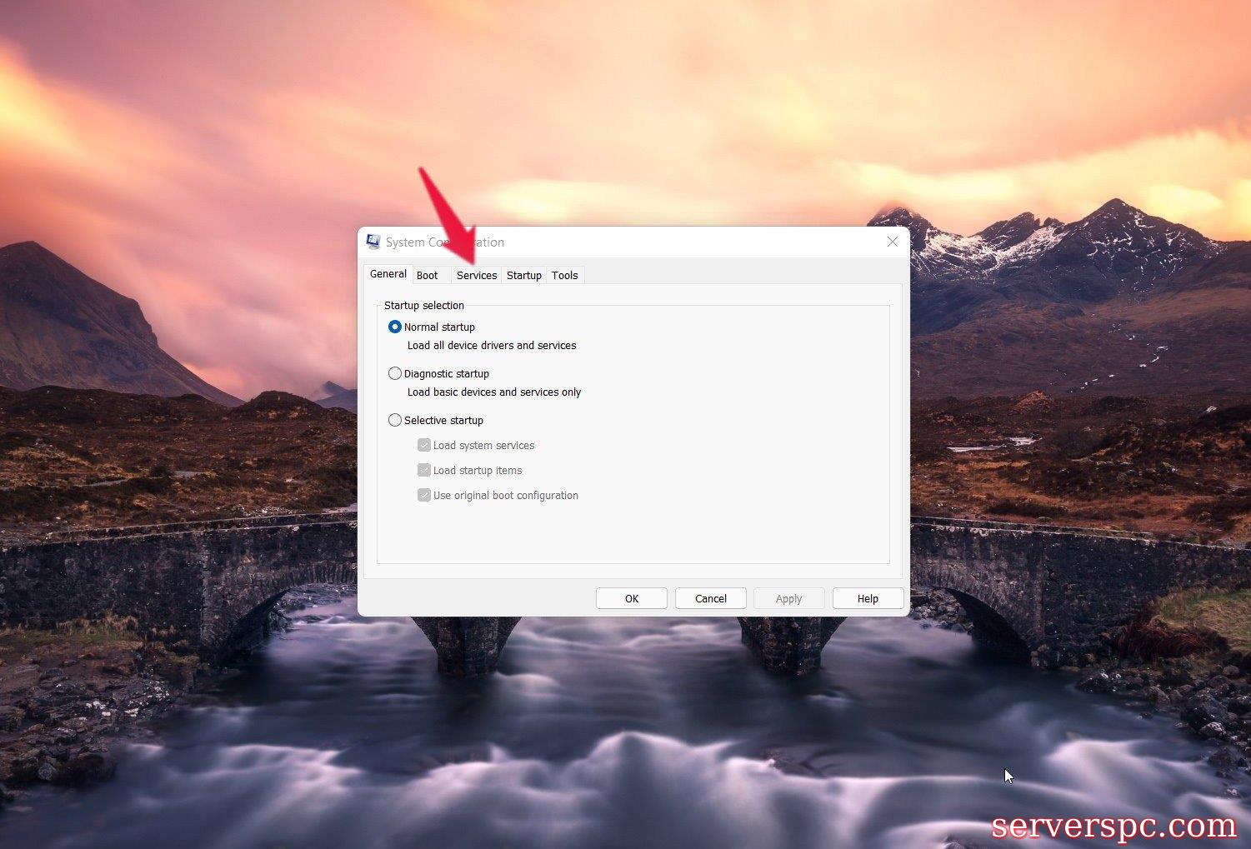
Task: Go to the Services tab
Action: point(477,276)
